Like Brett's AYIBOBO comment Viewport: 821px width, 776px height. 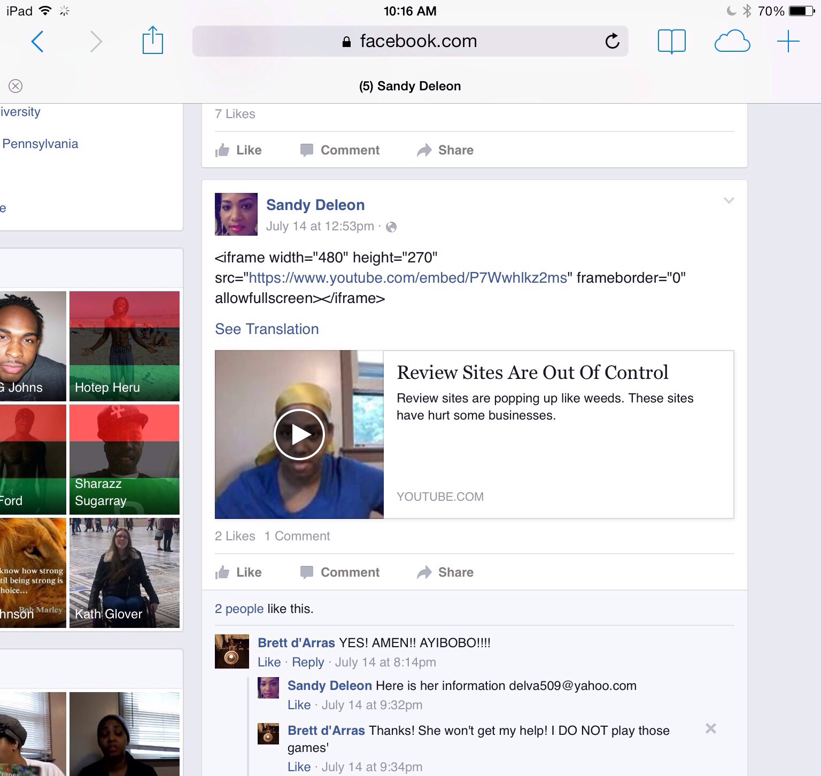(269, 662)
